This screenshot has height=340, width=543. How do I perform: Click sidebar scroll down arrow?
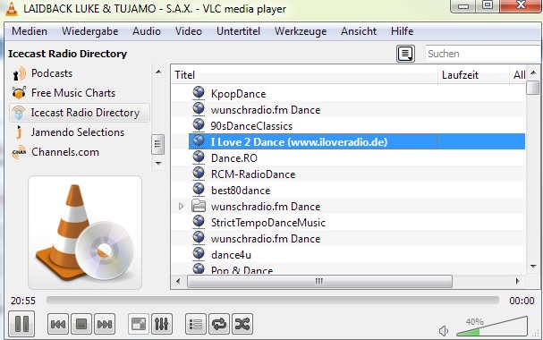pyautogui.click(x=158, y=163)
